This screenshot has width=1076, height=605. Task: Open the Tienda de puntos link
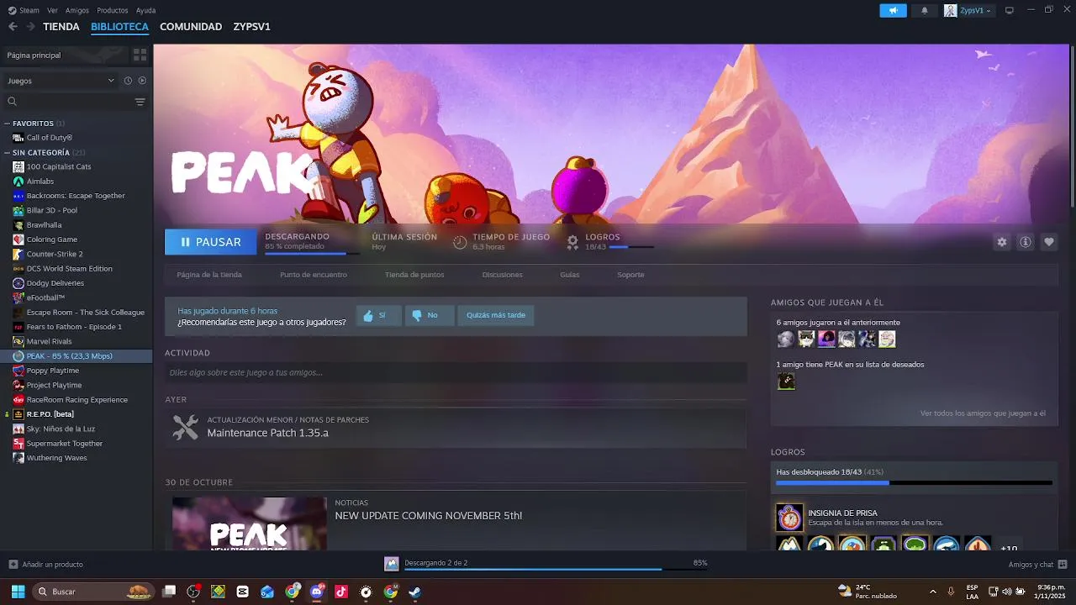coord(414,275)
